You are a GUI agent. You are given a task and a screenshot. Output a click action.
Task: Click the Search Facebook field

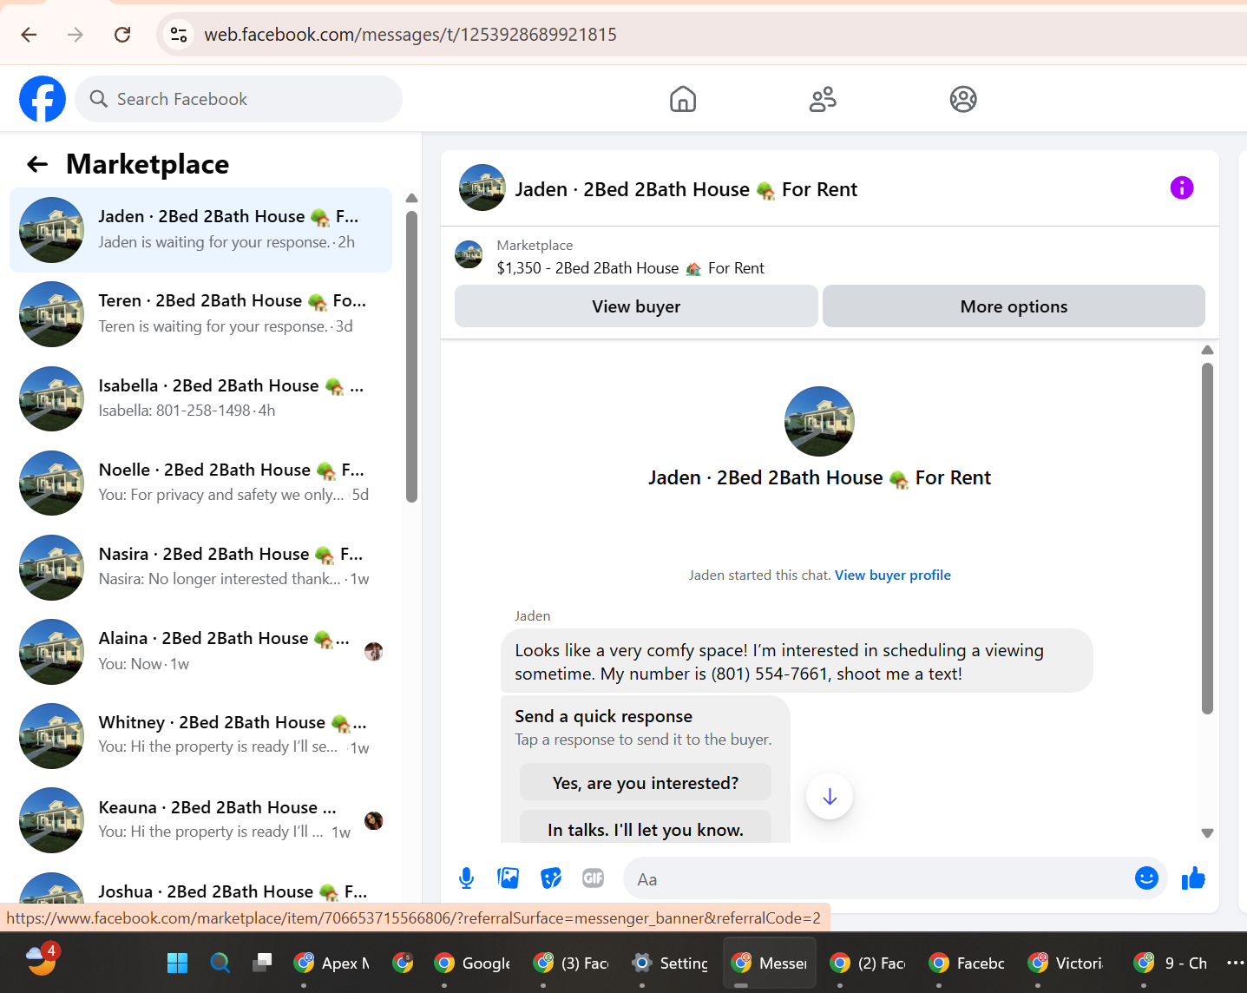coord(239,99)
